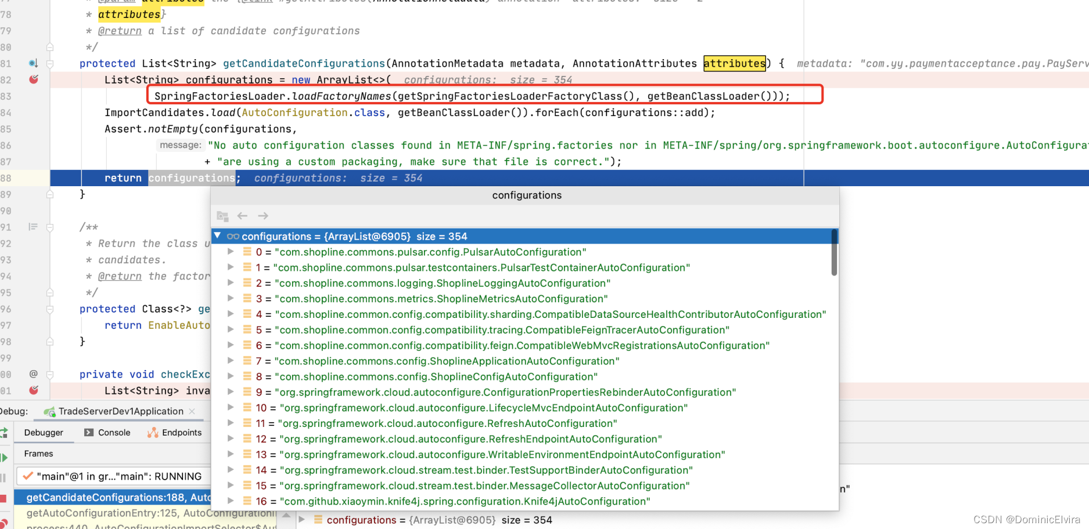This screenshot has width=1089, height=529.
Task: Expand configurations variable in Variables pane
Action: [301, 520]
